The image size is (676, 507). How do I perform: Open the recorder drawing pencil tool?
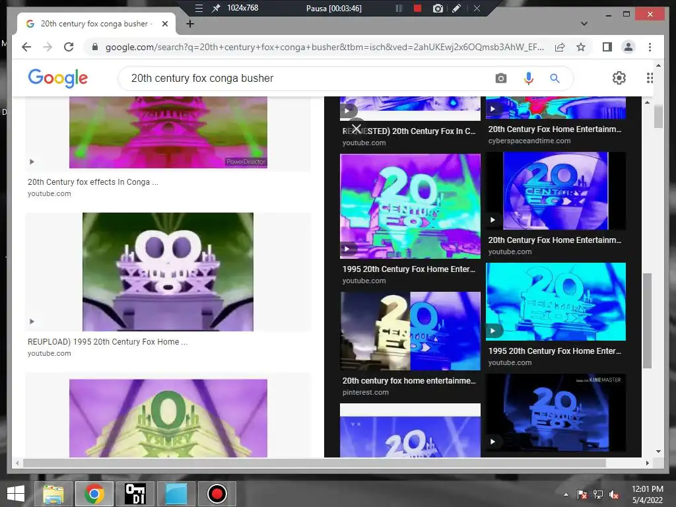456,8
